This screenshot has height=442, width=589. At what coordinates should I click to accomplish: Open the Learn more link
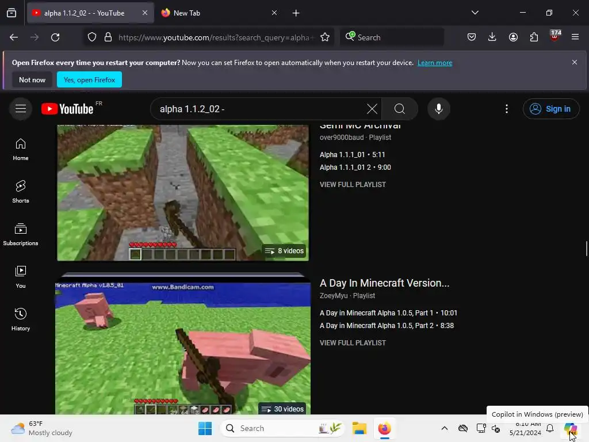tap(435, 63)
